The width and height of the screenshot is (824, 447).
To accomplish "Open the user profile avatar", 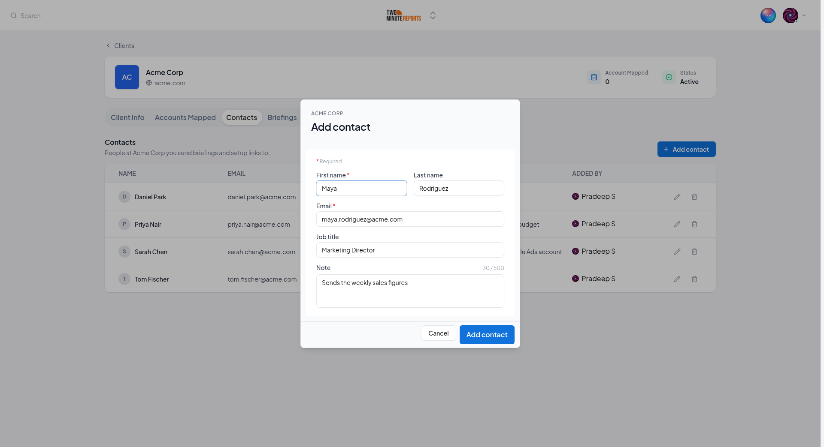I will pos(790,15).
